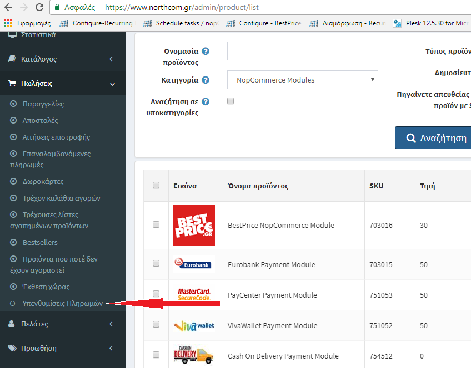471x368 pixels.
Task: Open Επαναλαμβανόμενες πληρωμές in the sidebar
Action: [x=50, y=159]
